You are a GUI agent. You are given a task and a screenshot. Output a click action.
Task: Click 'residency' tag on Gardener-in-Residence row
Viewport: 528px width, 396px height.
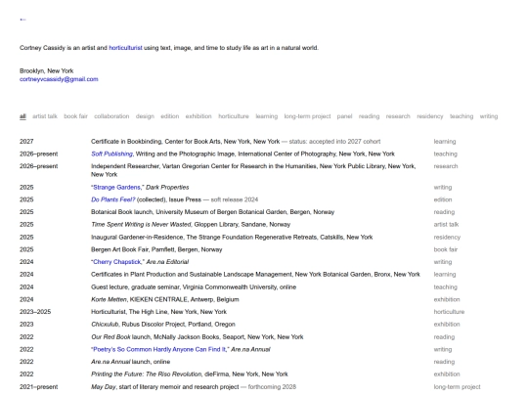pyautogui.click(x=447, y=237)
